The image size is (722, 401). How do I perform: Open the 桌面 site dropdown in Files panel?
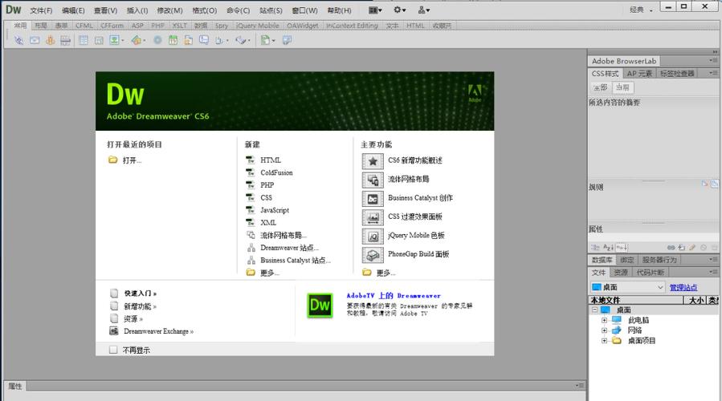click(628, 287)
